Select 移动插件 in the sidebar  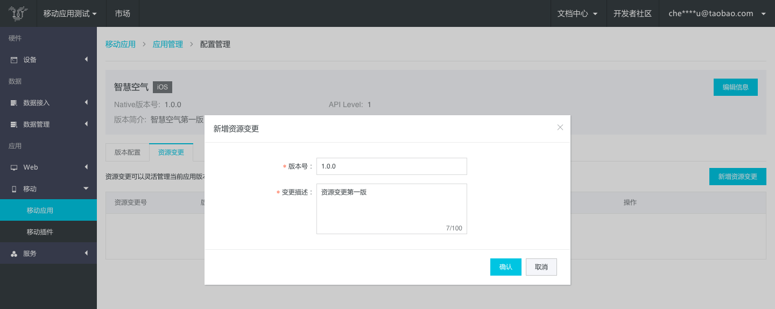tap(48, 232)
